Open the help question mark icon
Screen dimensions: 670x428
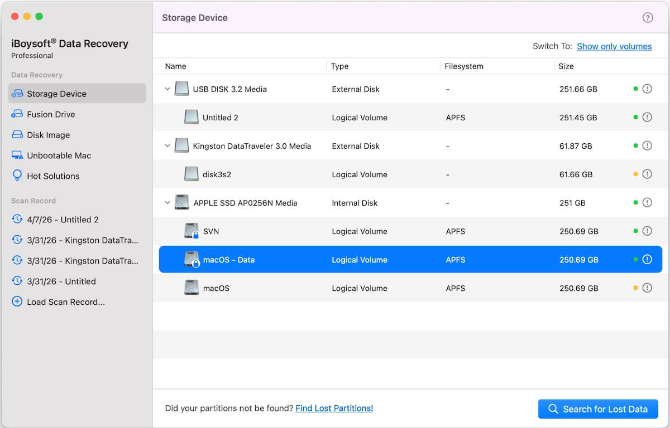point(648,18)
